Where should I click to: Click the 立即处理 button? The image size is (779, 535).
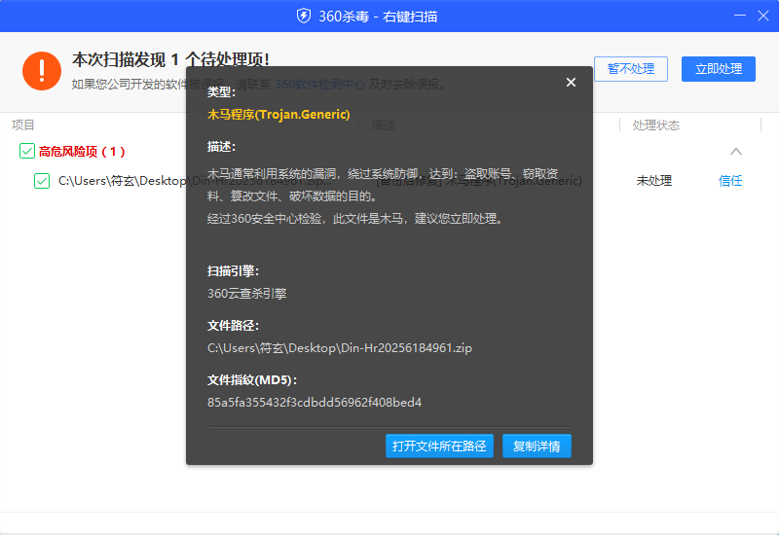click(x=719, y=69)
